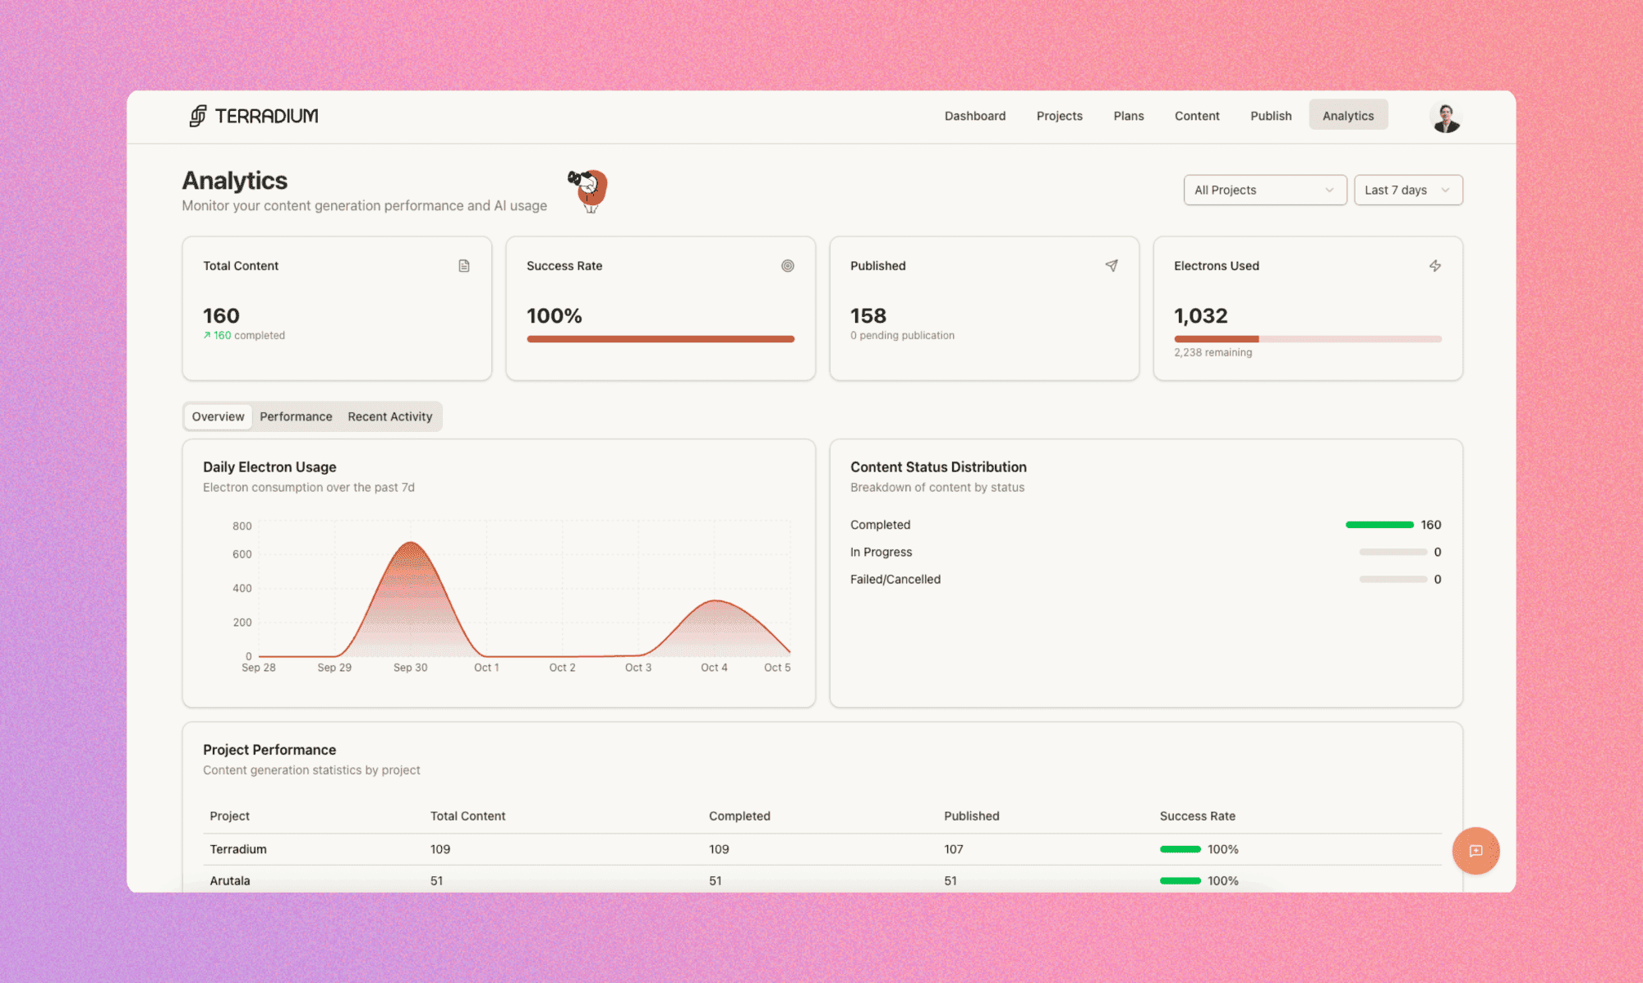Click the document icon on Total Content card

(x=465, y=265)
